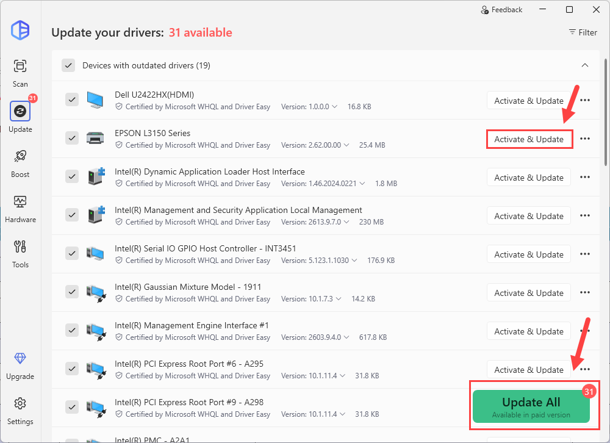The width and height of the screenshot is (610, 443).
Task: Open the Update section in sidebar
Action: (x=20, y=117)
